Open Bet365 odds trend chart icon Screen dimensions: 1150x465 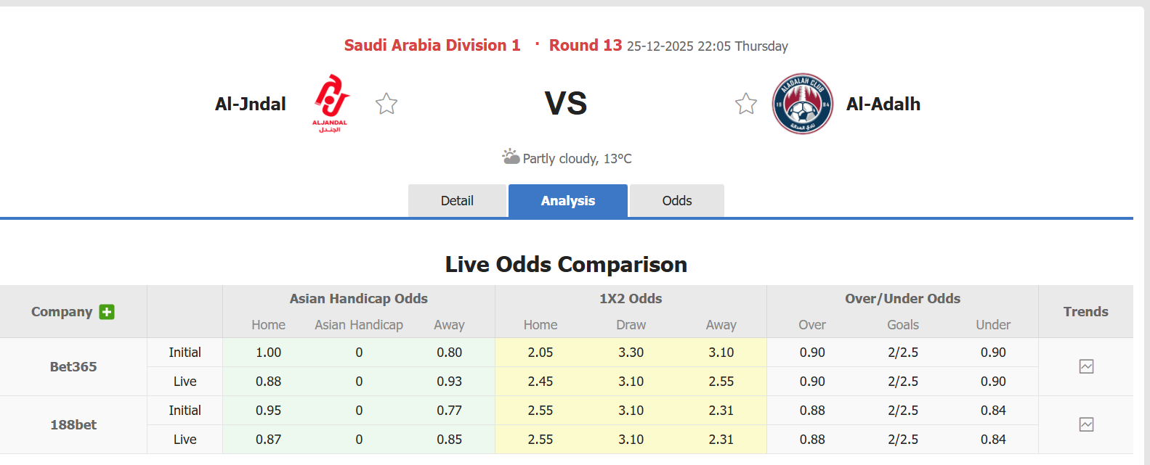point(1085,366)
